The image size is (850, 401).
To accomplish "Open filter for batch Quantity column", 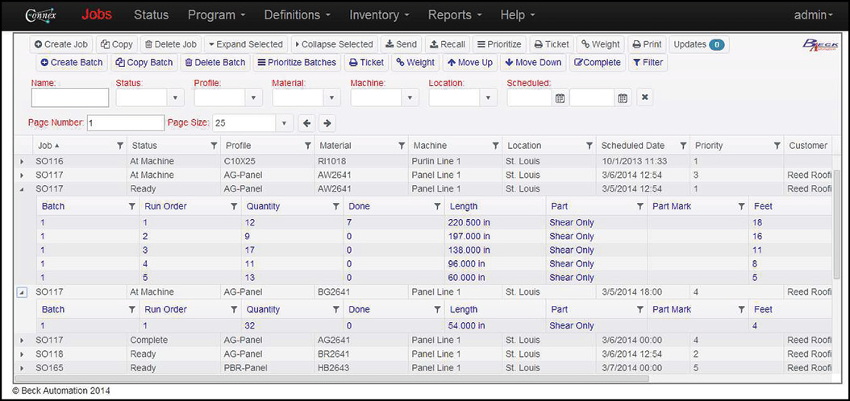I will pyautogui.click(x=336, y=207).
